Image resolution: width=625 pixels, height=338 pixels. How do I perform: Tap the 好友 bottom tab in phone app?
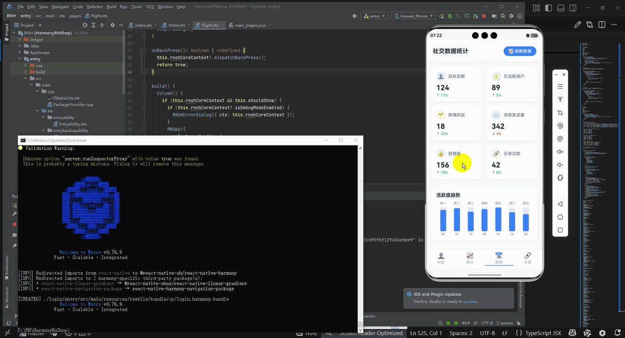[x=441, y=258]
